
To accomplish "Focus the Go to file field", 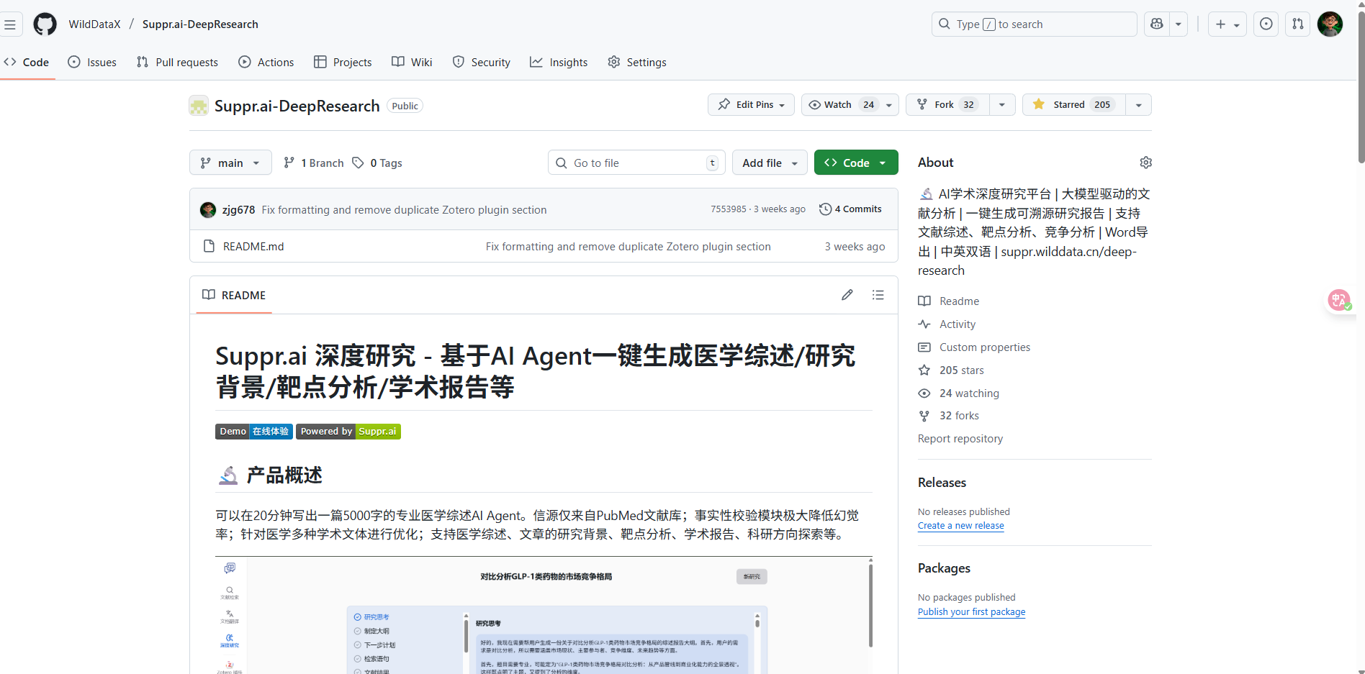I will click(x=636, y=163).
